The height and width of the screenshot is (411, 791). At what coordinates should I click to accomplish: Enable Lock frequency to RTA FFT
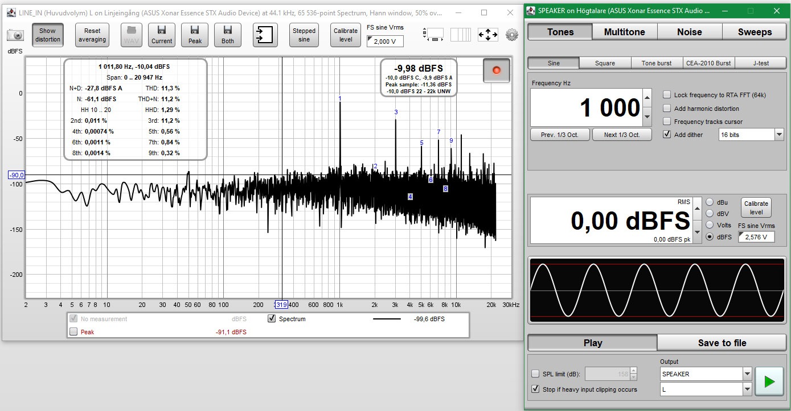coord(667,95)
